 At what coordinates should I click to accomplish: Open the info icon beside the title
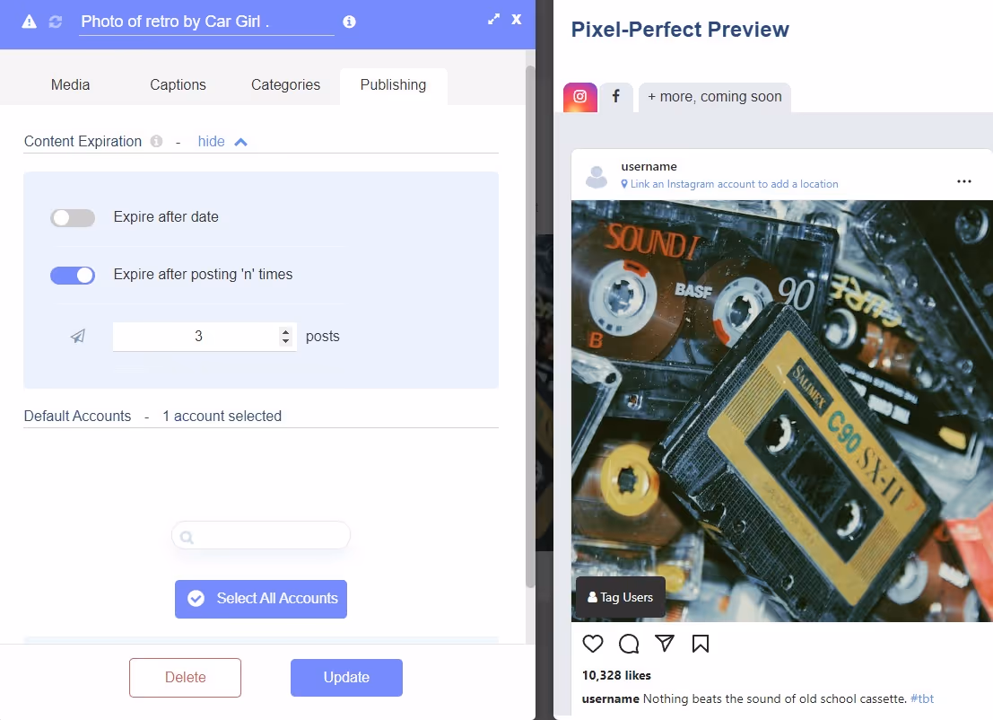[x=349, y=22]
